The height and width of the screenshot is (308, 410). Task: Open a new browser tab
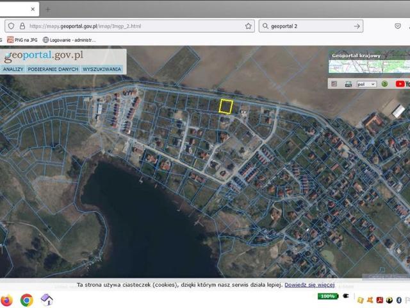47,9
